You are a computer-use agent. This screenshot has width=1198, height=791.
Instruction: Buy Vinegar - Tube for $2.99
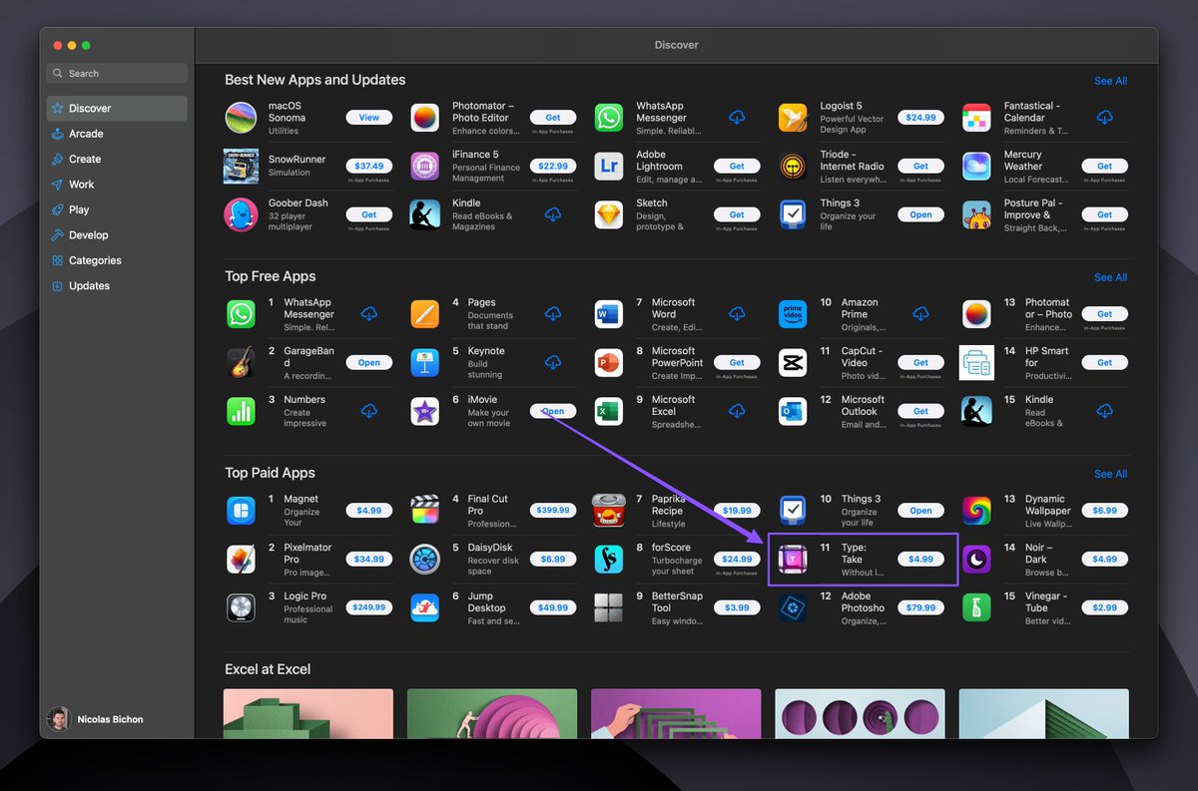(1105, 607)
